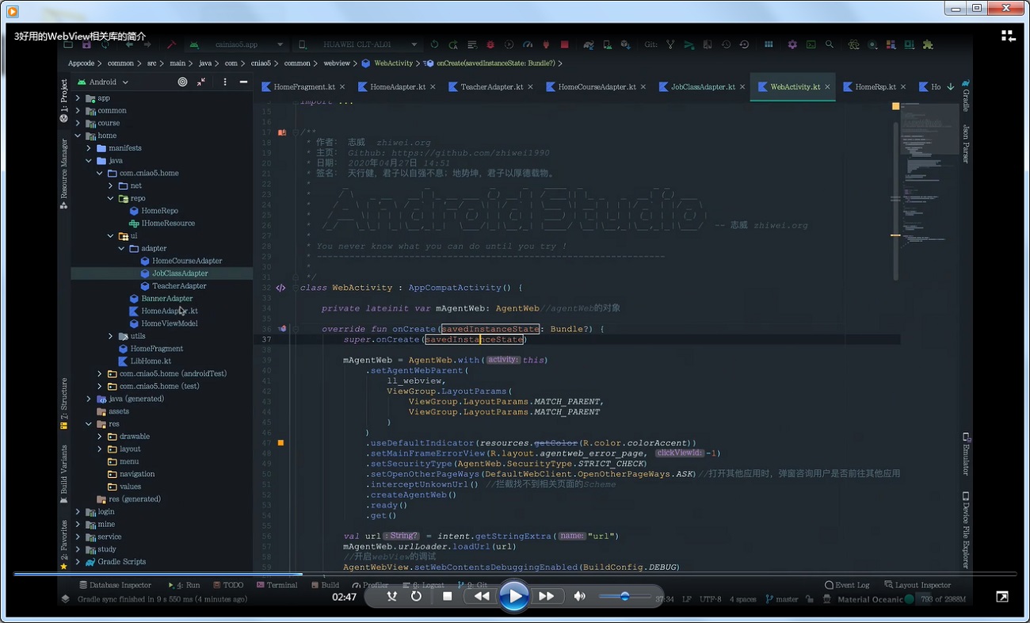Play the video with center play button
Image resolution: width=1030 pixels, height=623 pixels.
[x=514, y=596]
